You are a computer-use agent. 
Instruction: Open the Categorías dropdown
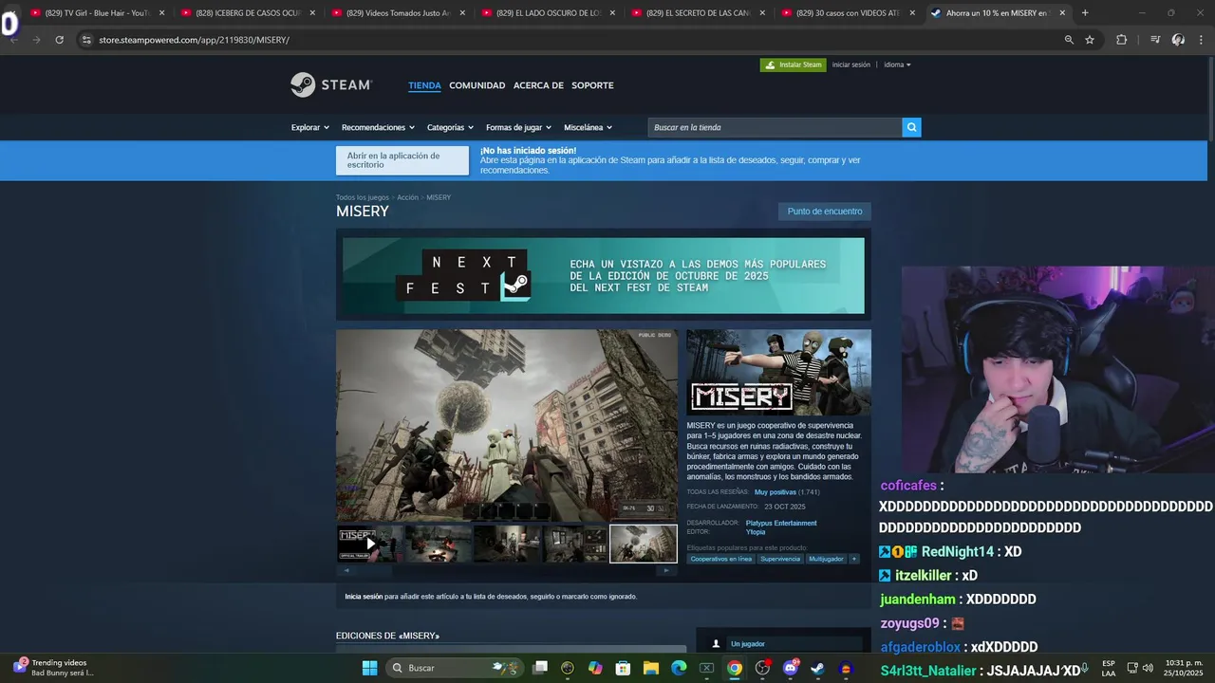click(451, 127)
